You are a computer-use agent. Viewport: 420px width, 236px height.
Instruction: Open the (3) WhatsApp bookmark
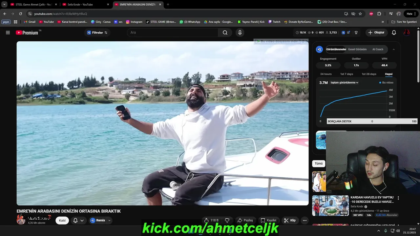(190, 22)
